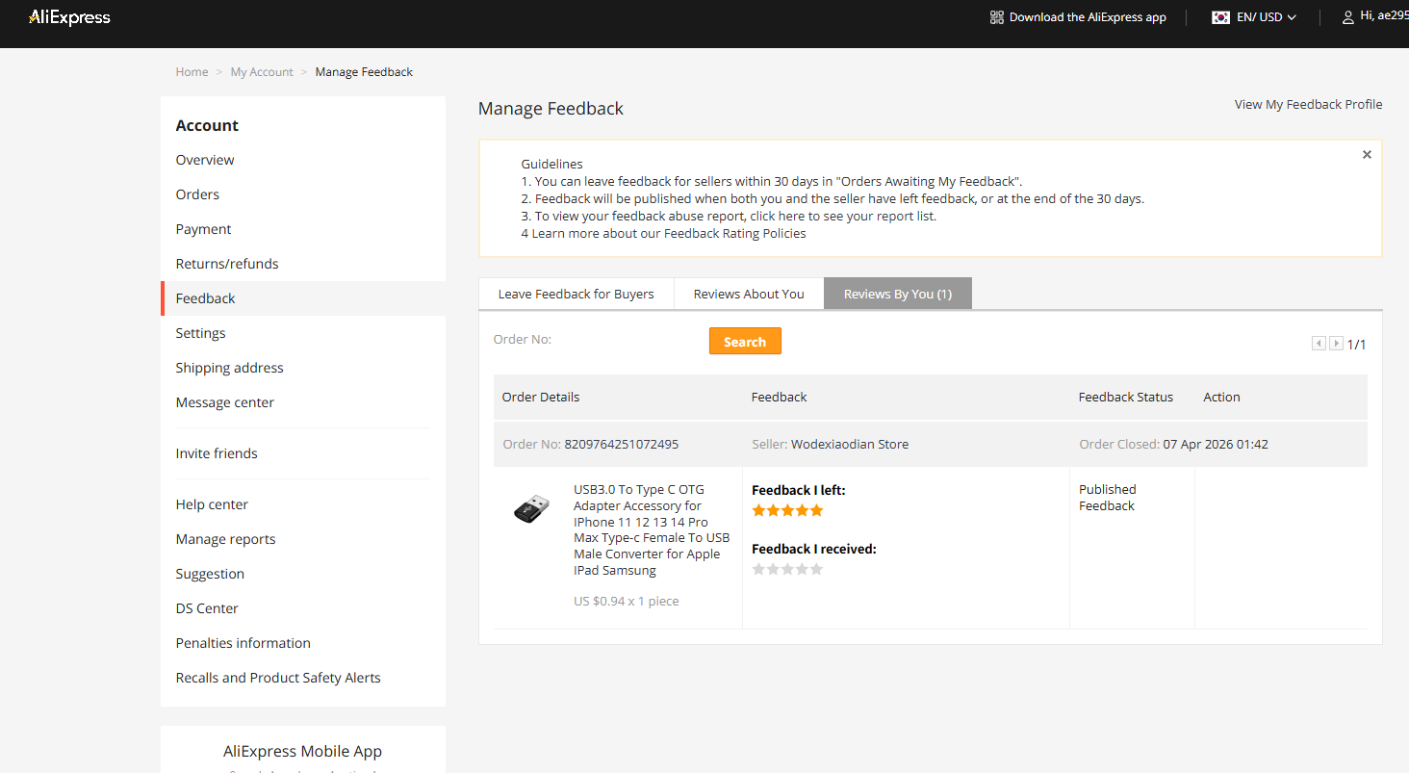Image resolution: width=1409 pixels, height=773 pixels.
Task: Click the 'click here' report list link
Action: click(778, 216)
